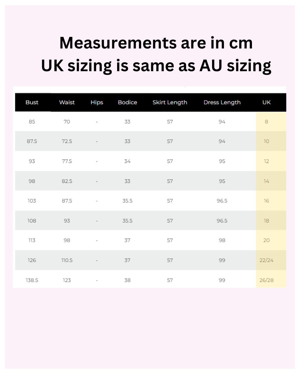Image resolution: width=299 pixels, height=374 pixels.
Task: Click the Bodice column header
Action: (x=127, y=103)
